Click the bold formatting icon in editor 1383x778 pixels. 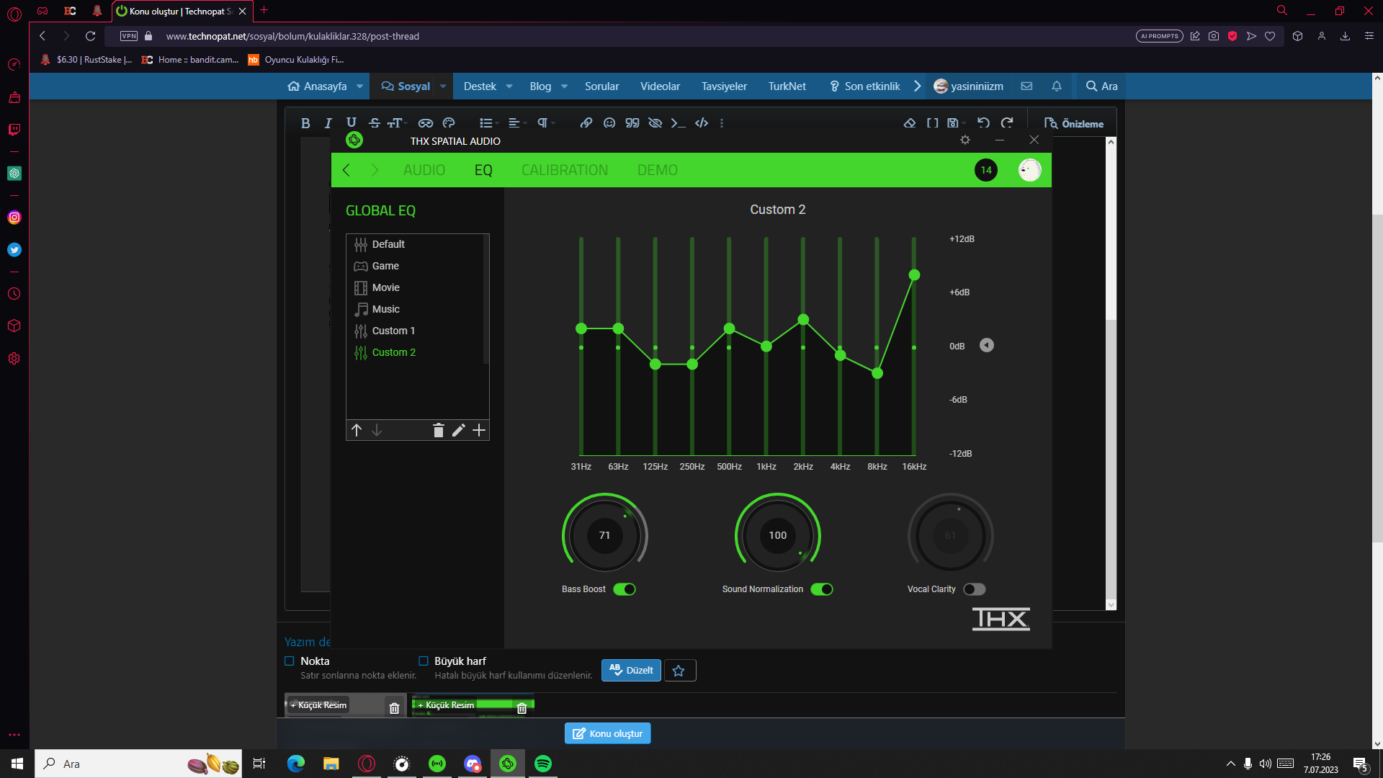pos(305,123)
